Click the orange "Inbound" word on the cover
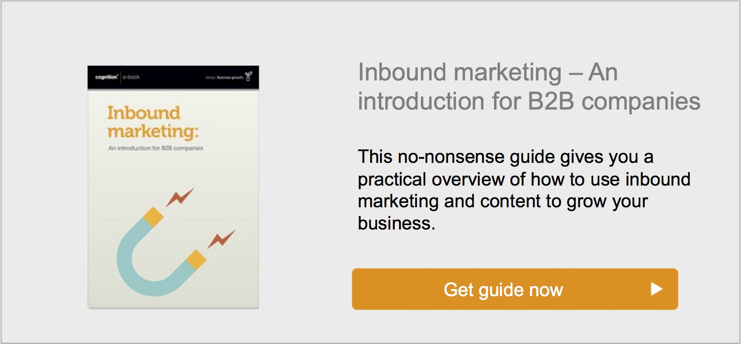 click(144, 113)
